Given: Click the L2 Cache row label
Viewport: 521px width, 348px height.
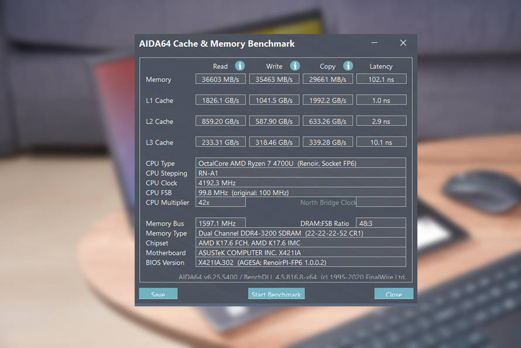Looking at the screenshot, I should click(x=159, y=121).
